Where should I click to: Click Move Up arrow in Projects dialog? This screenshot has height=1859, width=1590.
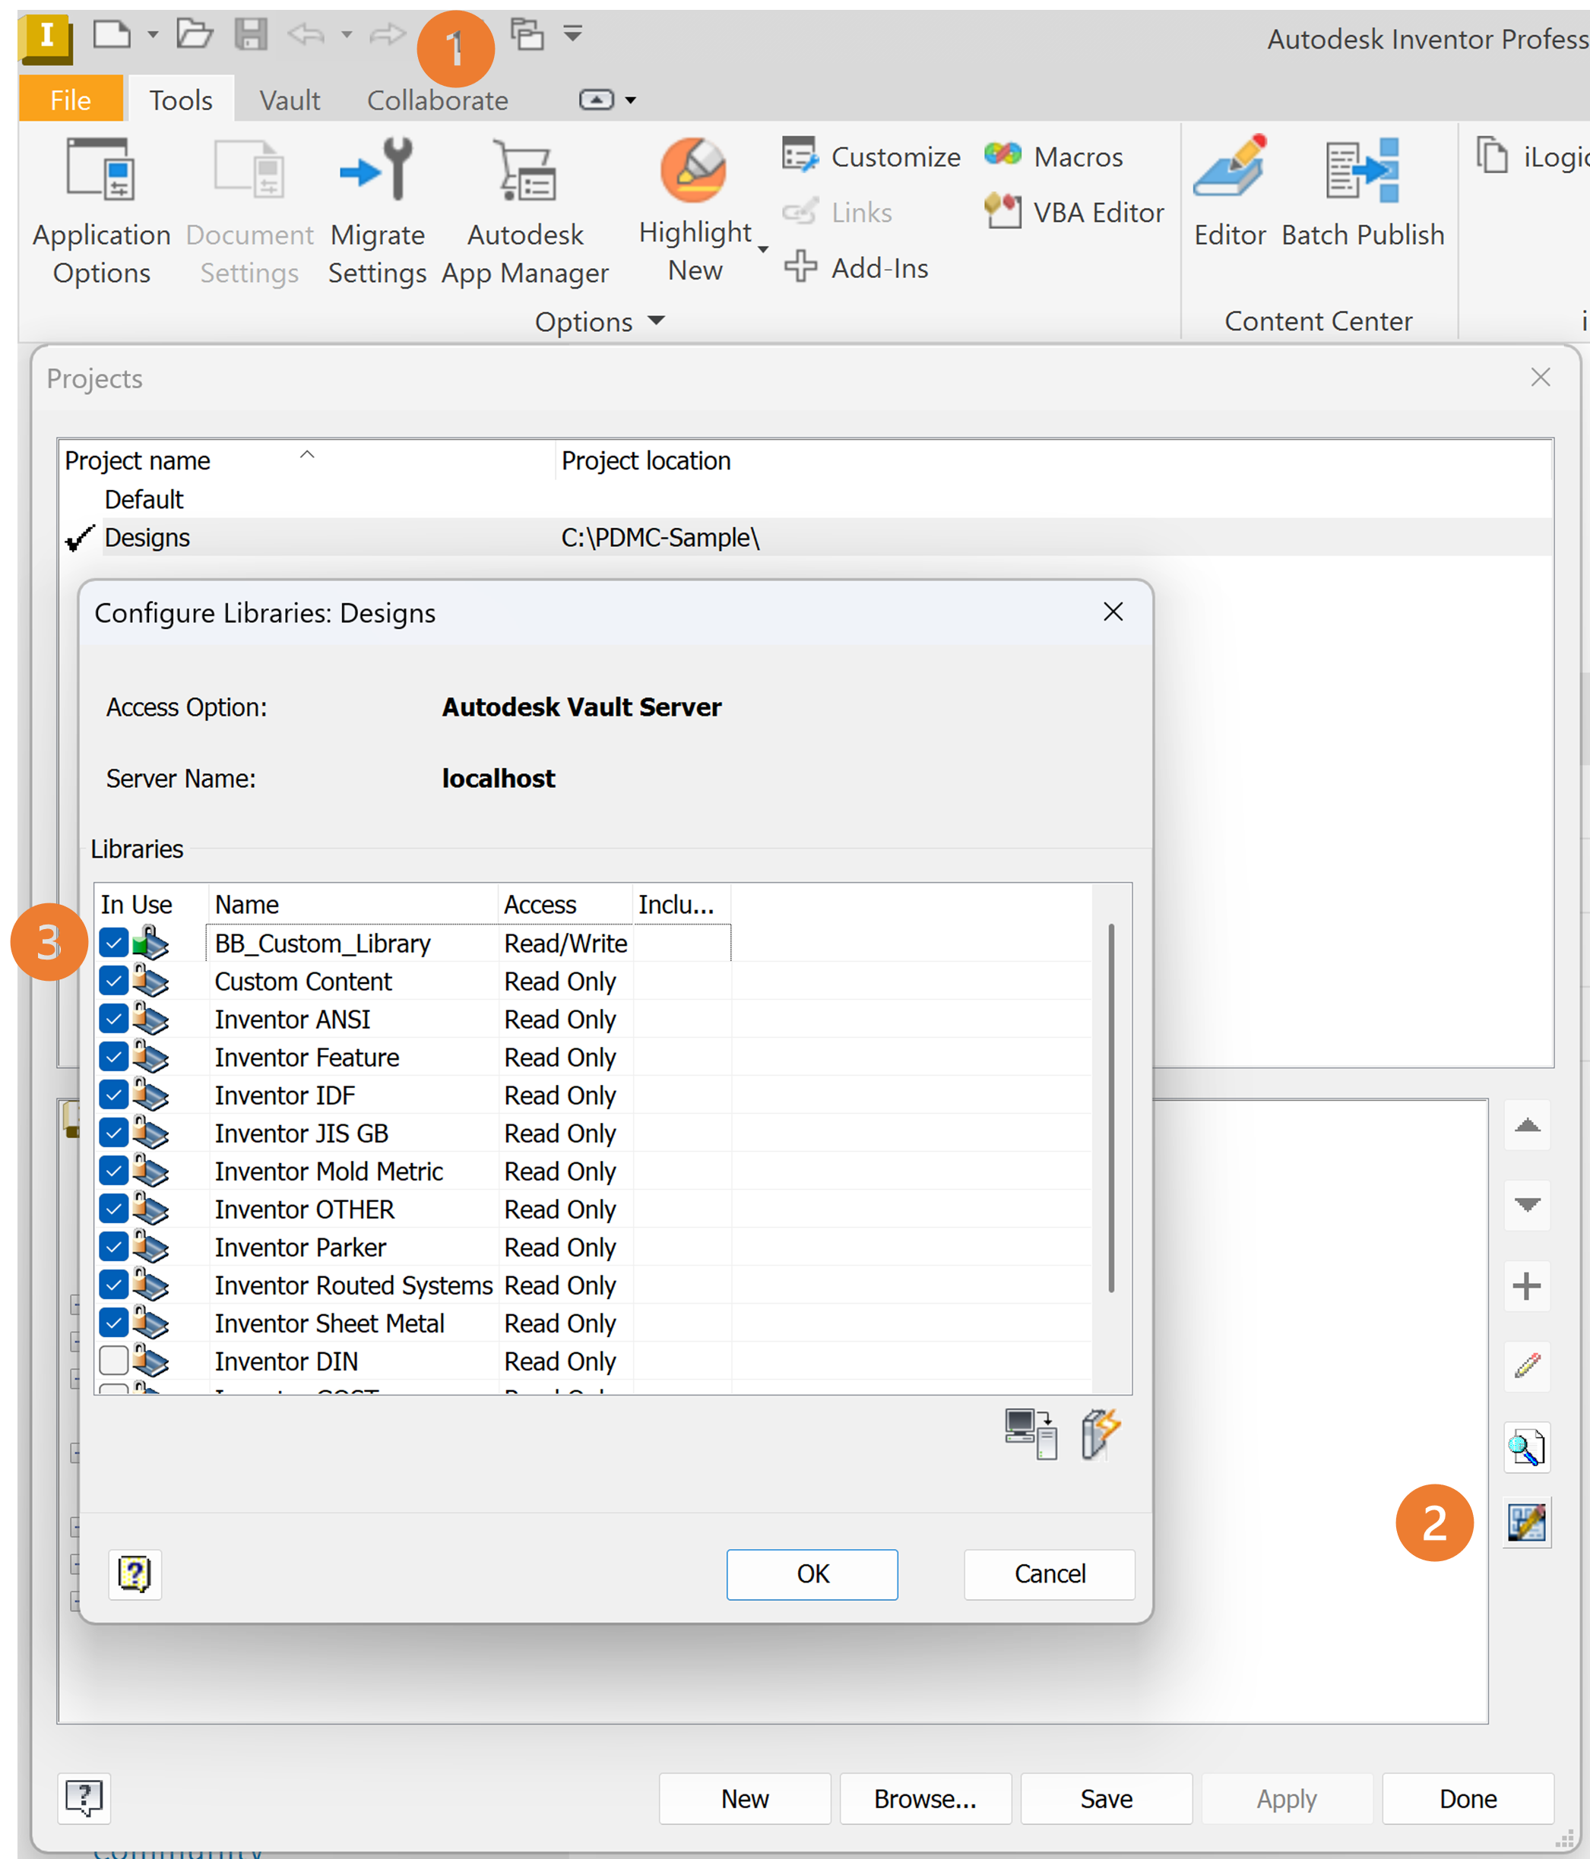[x=1527, y=1125]
